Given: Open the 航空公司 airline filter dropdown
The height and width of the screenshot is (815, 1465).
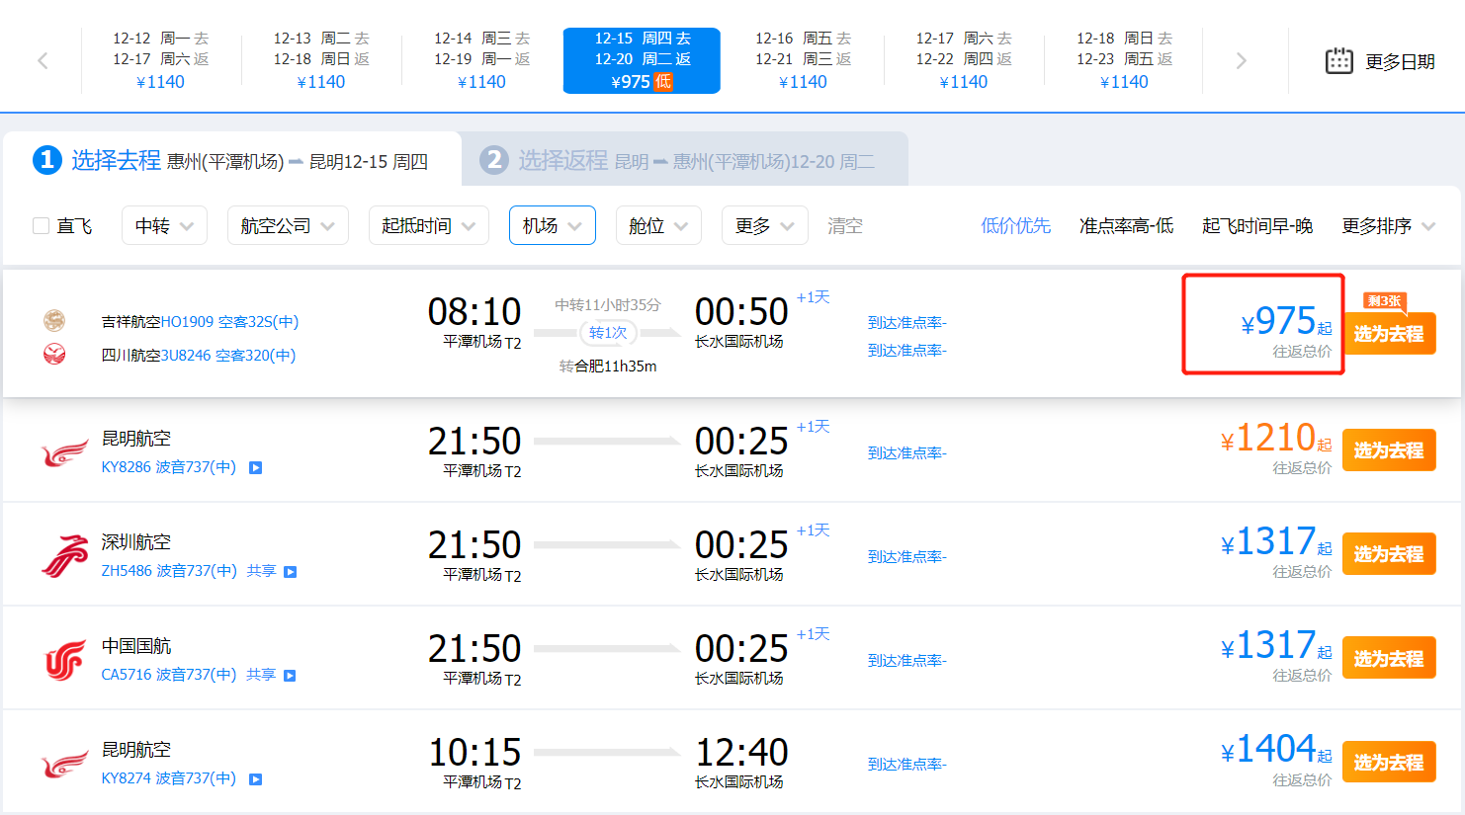Looking at the screenshot, I should click(288, 226).
